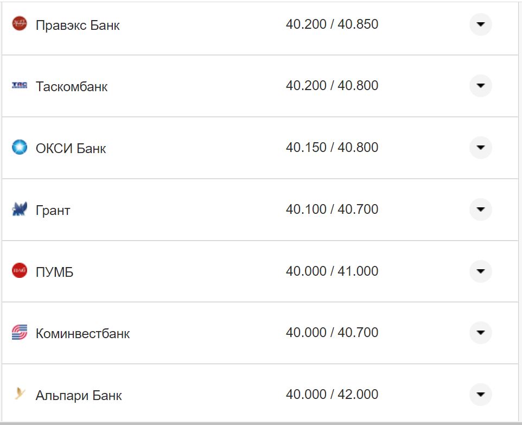Click the Таскомбанк logo icon

pyautogui.click(x=20, y=86)
